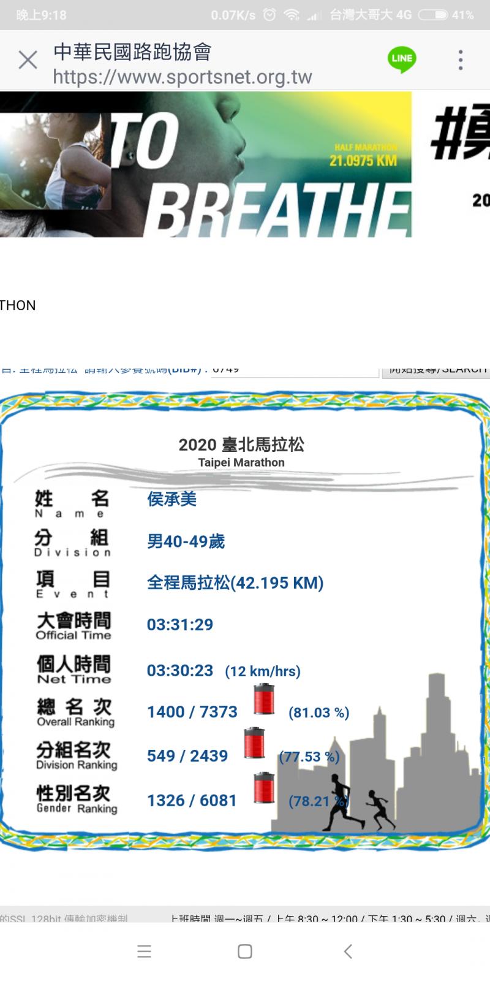Select the division 男40-49歲
This screenshot has height=981, width=490.
[x=186, y=541]
